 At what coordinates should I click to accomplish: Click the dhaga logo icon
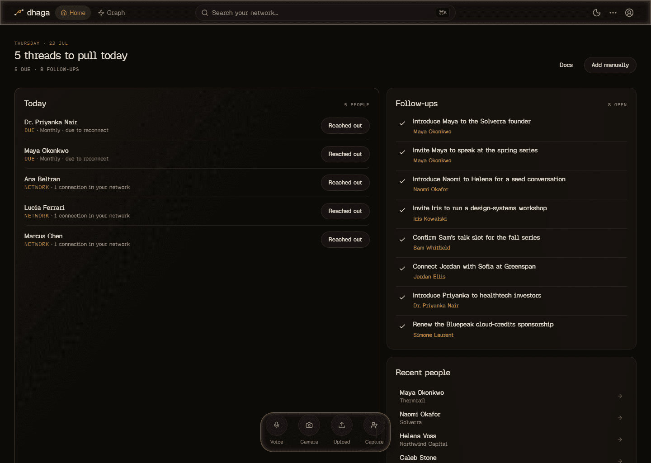click(19, 13)
